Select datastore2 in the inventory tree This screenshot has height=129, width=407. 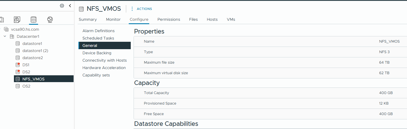(33, 58)
